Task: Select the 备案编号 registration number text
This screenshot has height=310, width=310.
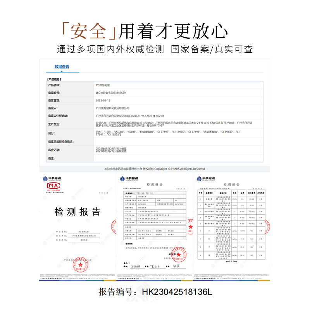Action: [x=111, y=93]
